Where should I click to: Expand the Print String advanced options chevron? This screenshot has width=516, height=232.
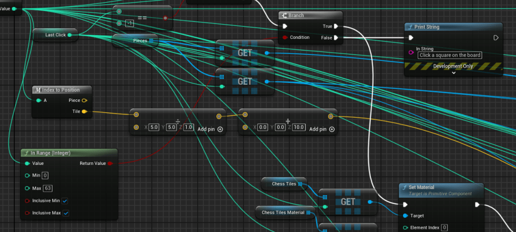(453, 73)
